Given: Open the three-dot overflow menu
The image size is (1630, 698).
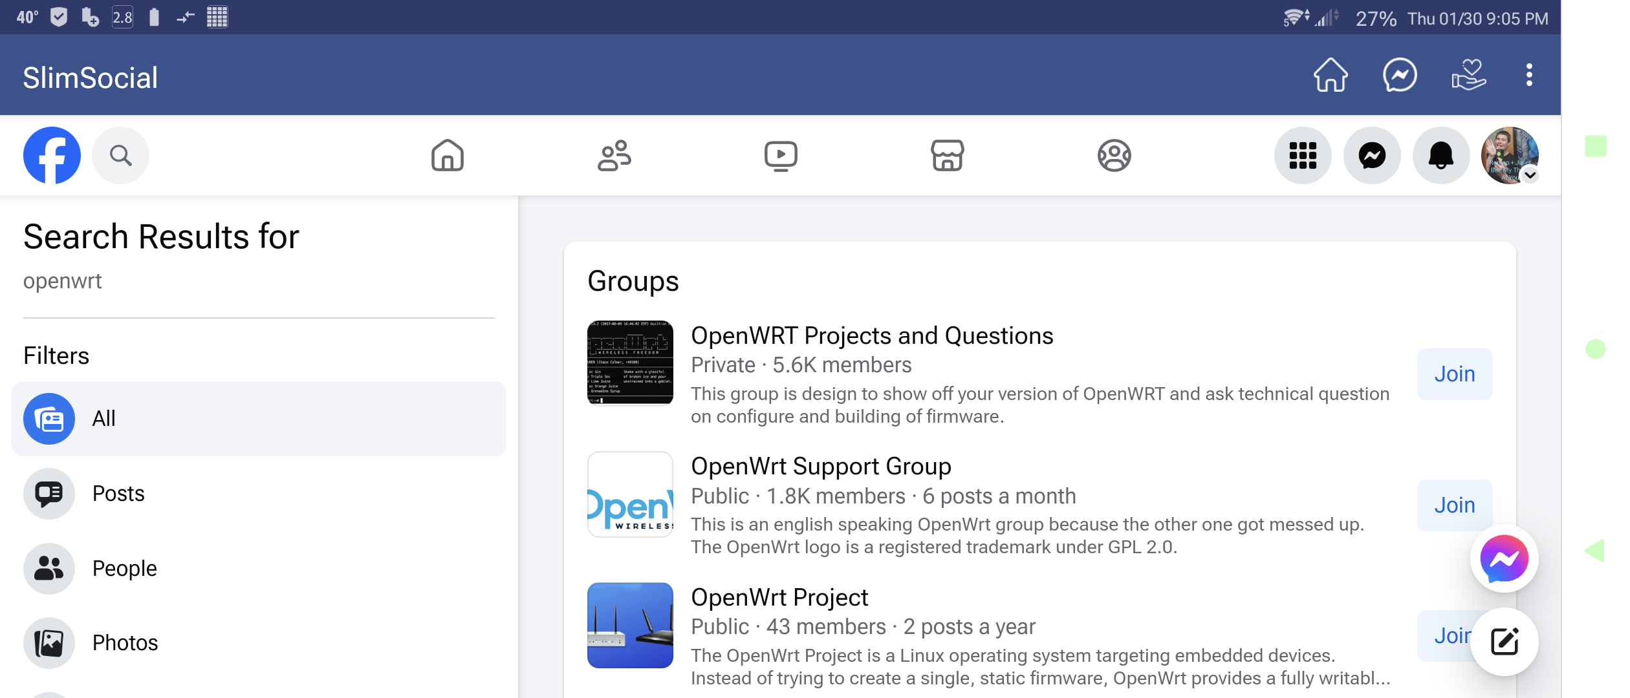Looking at the screenshot, I should point(1528,76).
